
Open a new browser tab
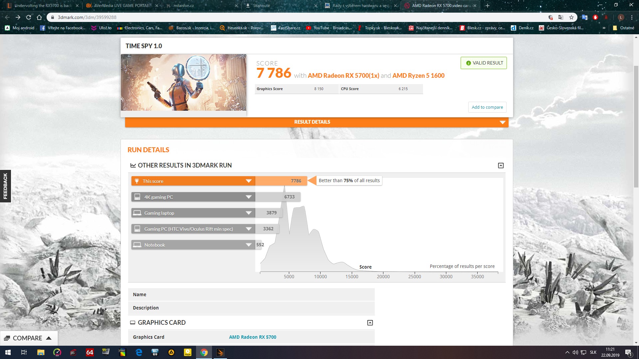pyautogui.click(x=487, y=6)
